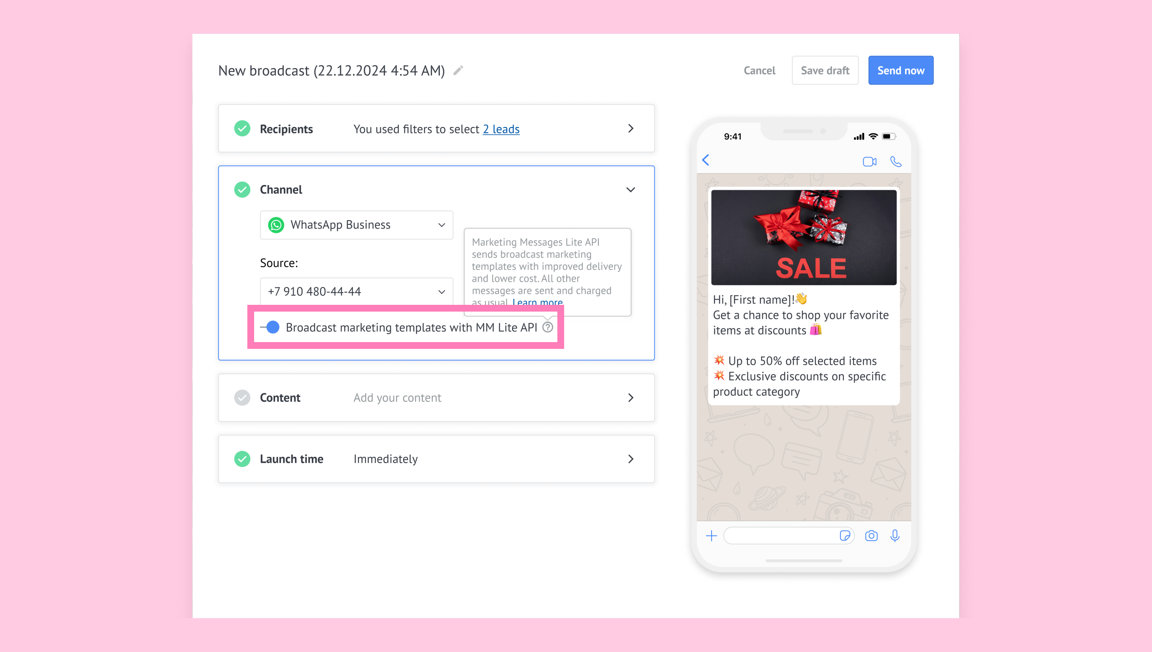Open the WhatsApp Business channel dropdown

(357, 225)
